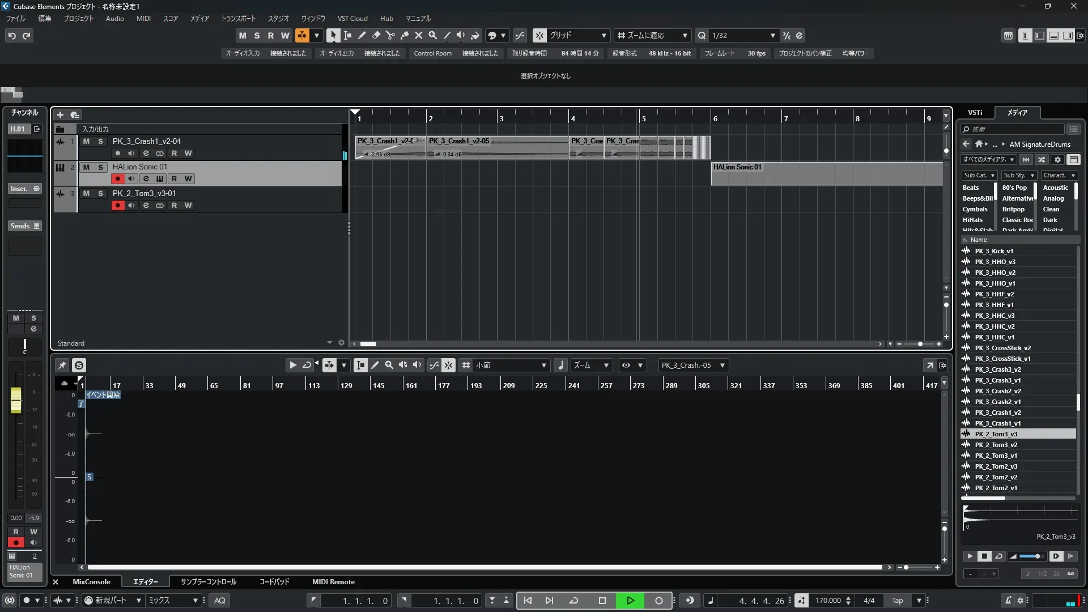This screenshot has height=612, width=1088.
Task: Open the MIDI menu
Action: pos(143,19)
